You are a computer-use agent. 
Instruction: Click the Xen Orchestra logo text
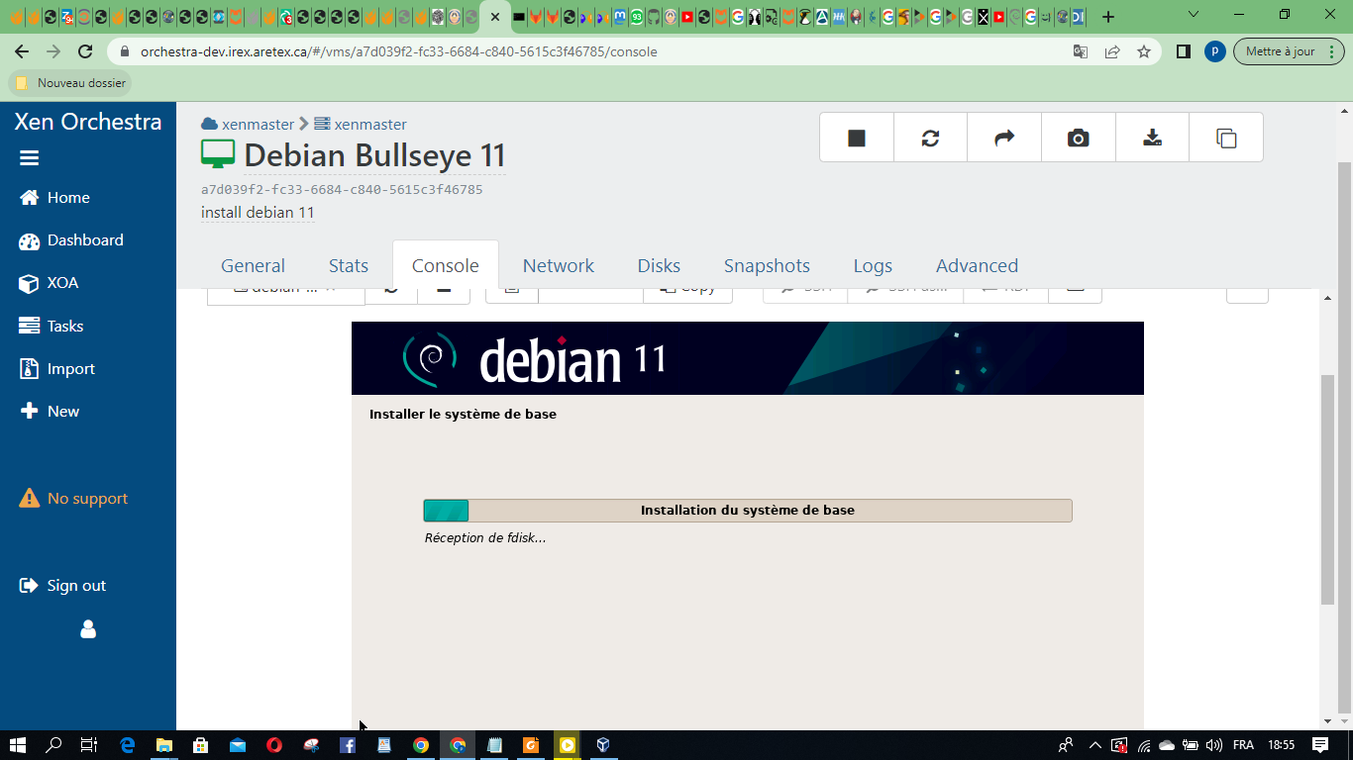pos(88,122)
